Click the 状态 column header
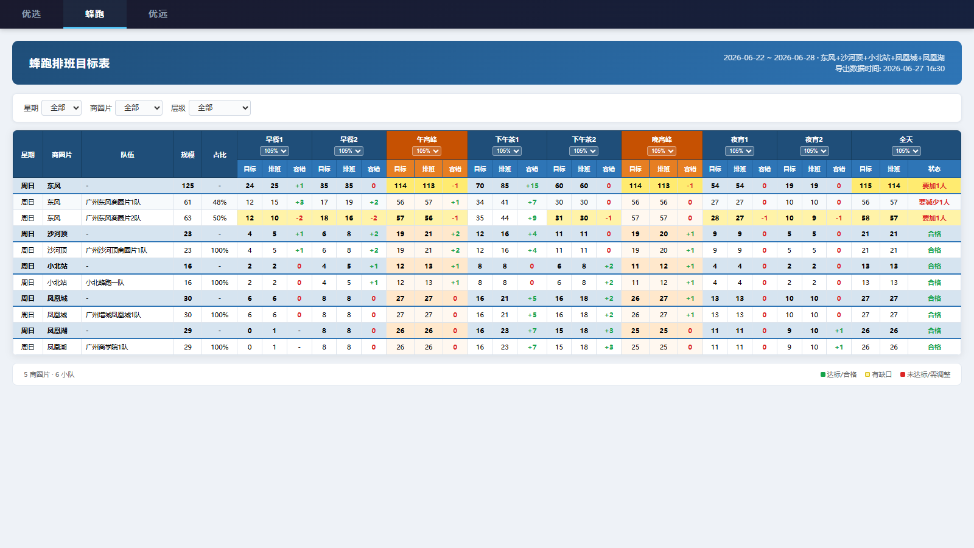This screenshot has height=548, width=974. coord(934,169)
